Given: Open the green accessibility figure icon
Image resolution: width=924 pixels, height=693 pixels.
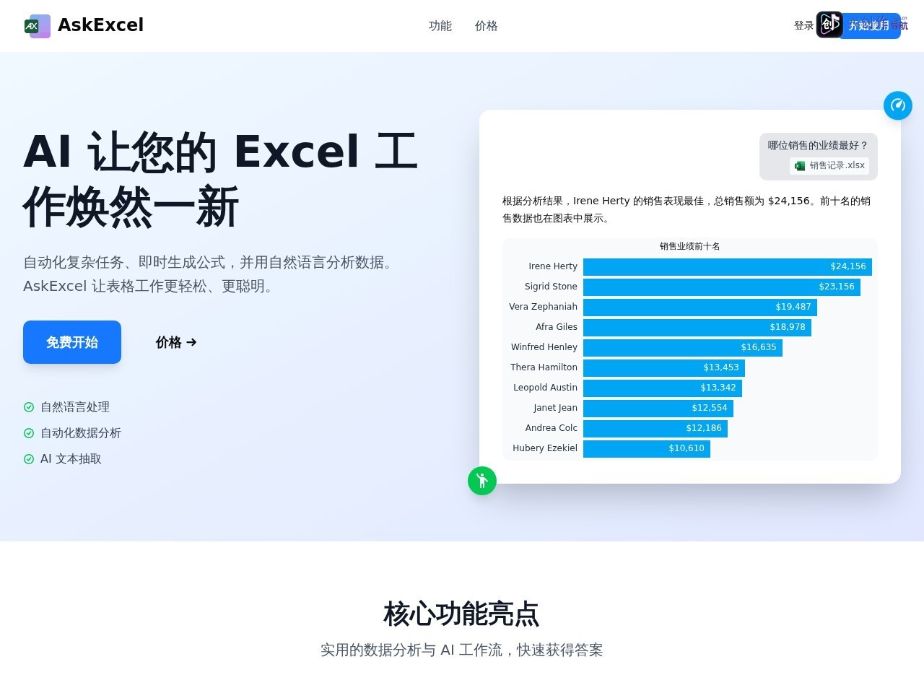Looking at the screenshot, I should tap(482, 481).
